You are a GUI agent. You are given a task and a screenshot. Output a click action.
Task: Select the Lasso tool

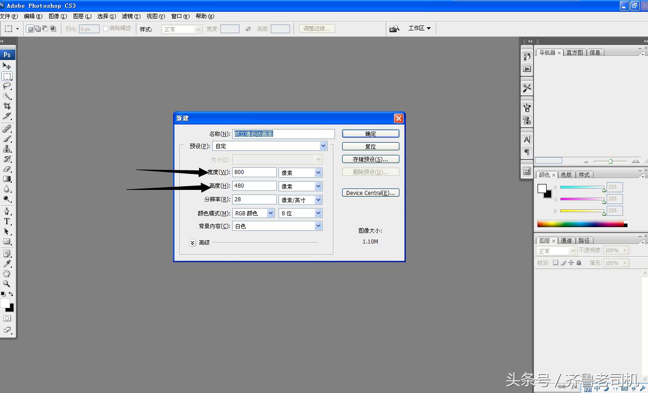7,86
